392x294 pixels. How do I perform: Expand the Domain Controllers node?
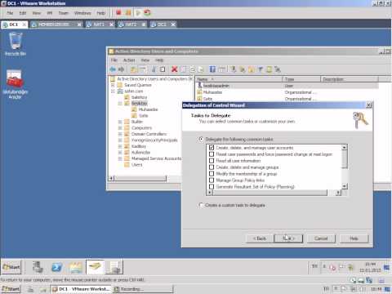(x=120, y=134)
